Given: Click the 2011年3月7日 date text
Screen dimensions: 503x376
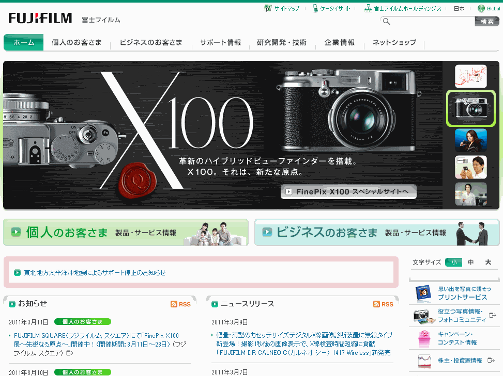Looking at the screenshot, I should point(230,372).
